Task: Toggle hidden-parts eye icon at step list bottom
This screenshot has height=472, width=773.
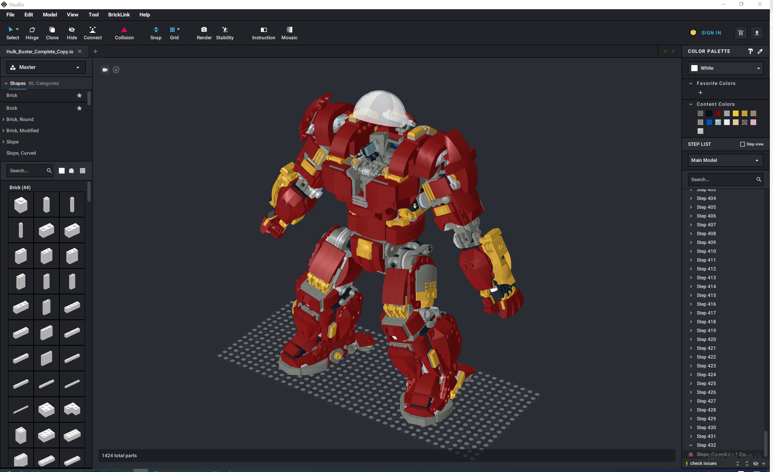Action: 755,464
